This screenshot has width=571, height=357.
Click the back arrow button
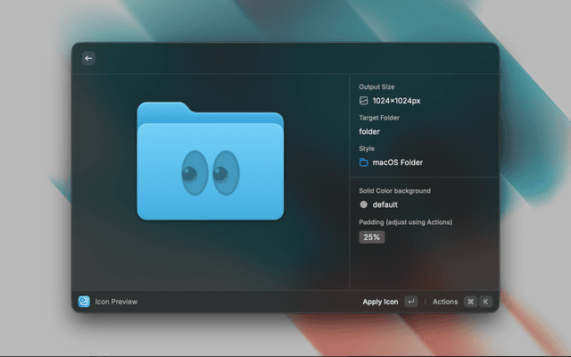coord(88,58)
